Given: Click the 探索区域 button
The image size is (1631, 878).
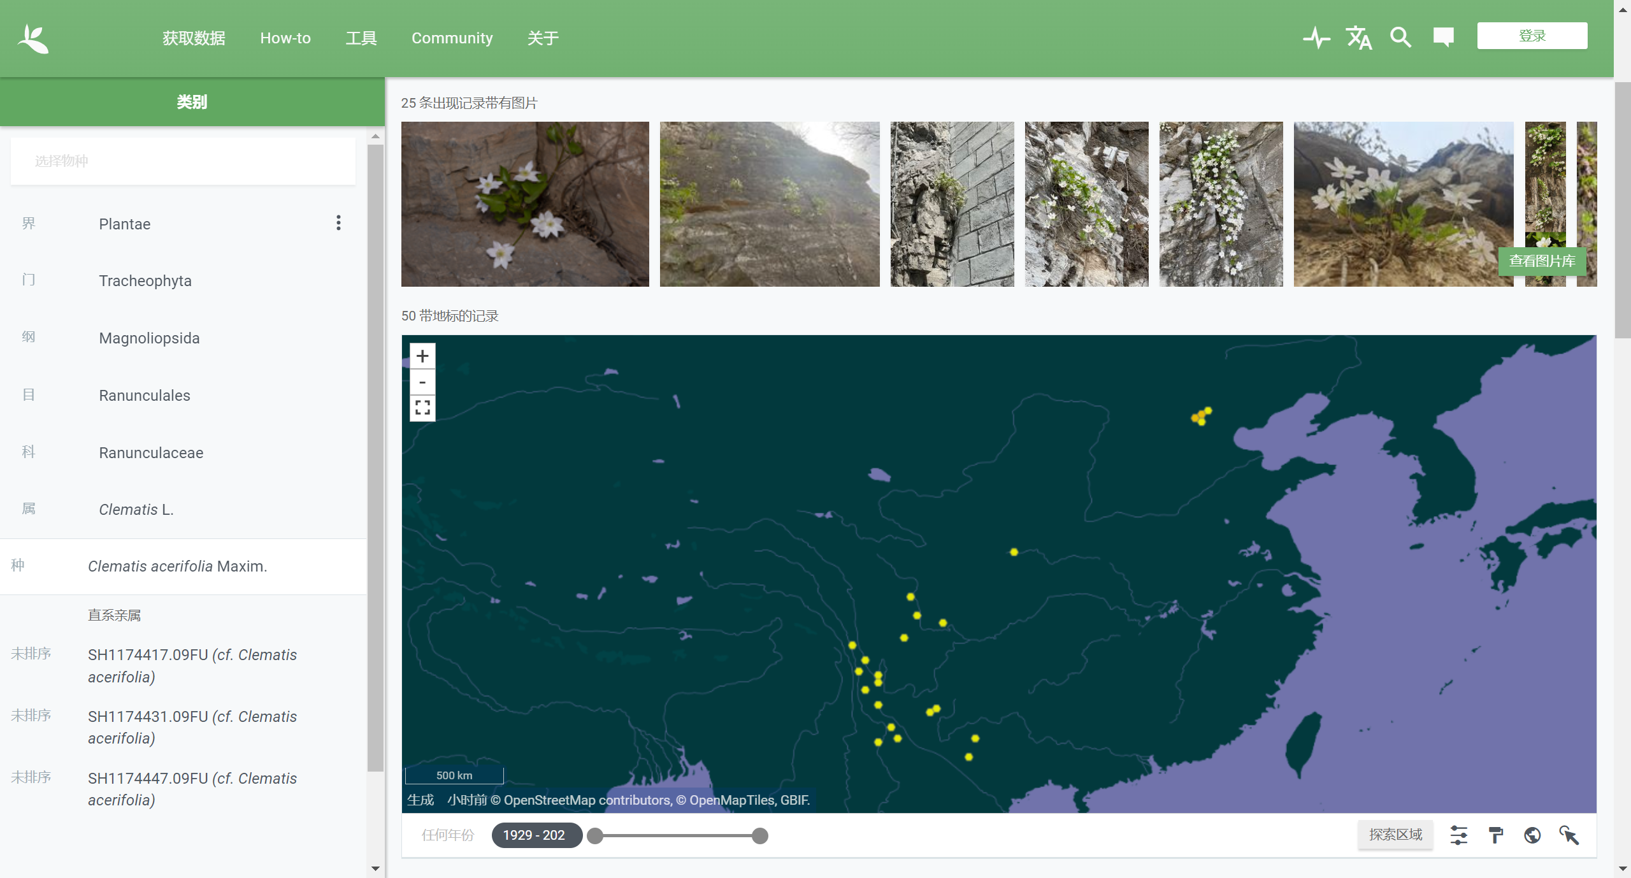Looking at the screenshot, I should click(x=1395, y=835).
